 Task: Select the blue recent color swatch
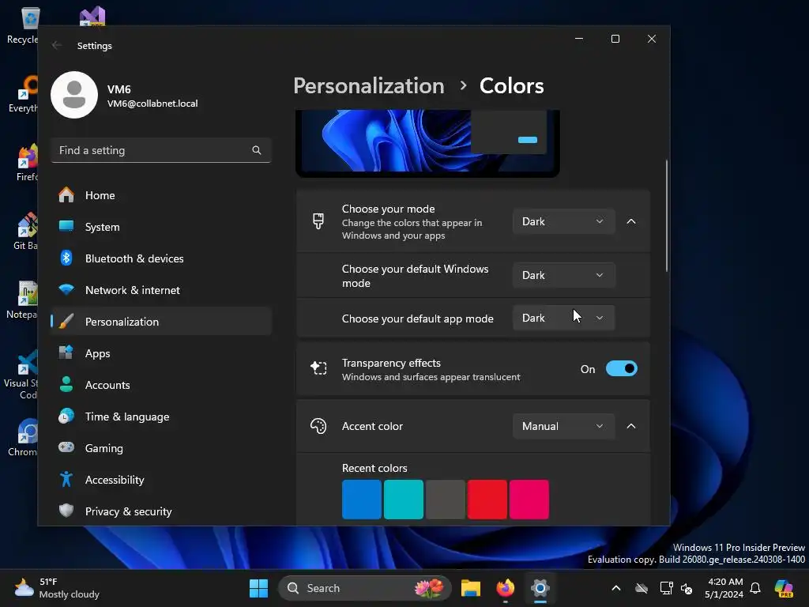coord(362,500)
